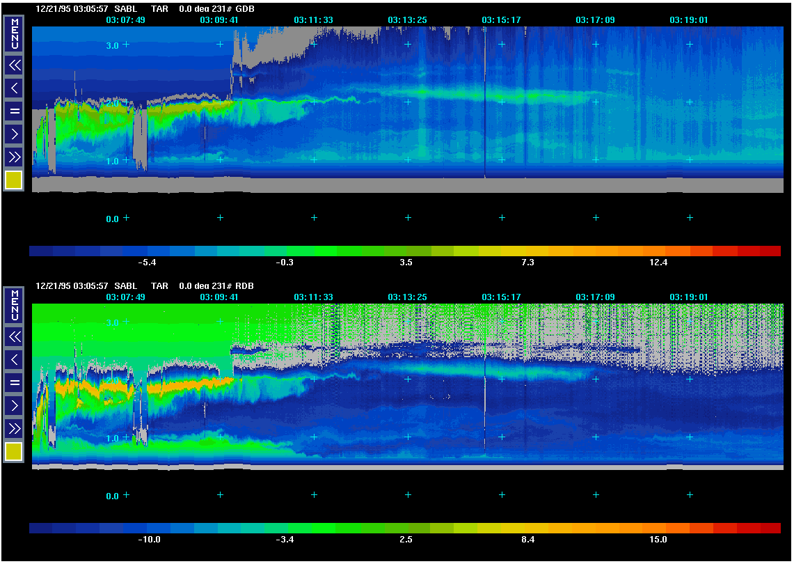Click the double-right fast-forward arrow in RDB panel
The height and width of the screenshot is (564, 794).
(14, 428)
